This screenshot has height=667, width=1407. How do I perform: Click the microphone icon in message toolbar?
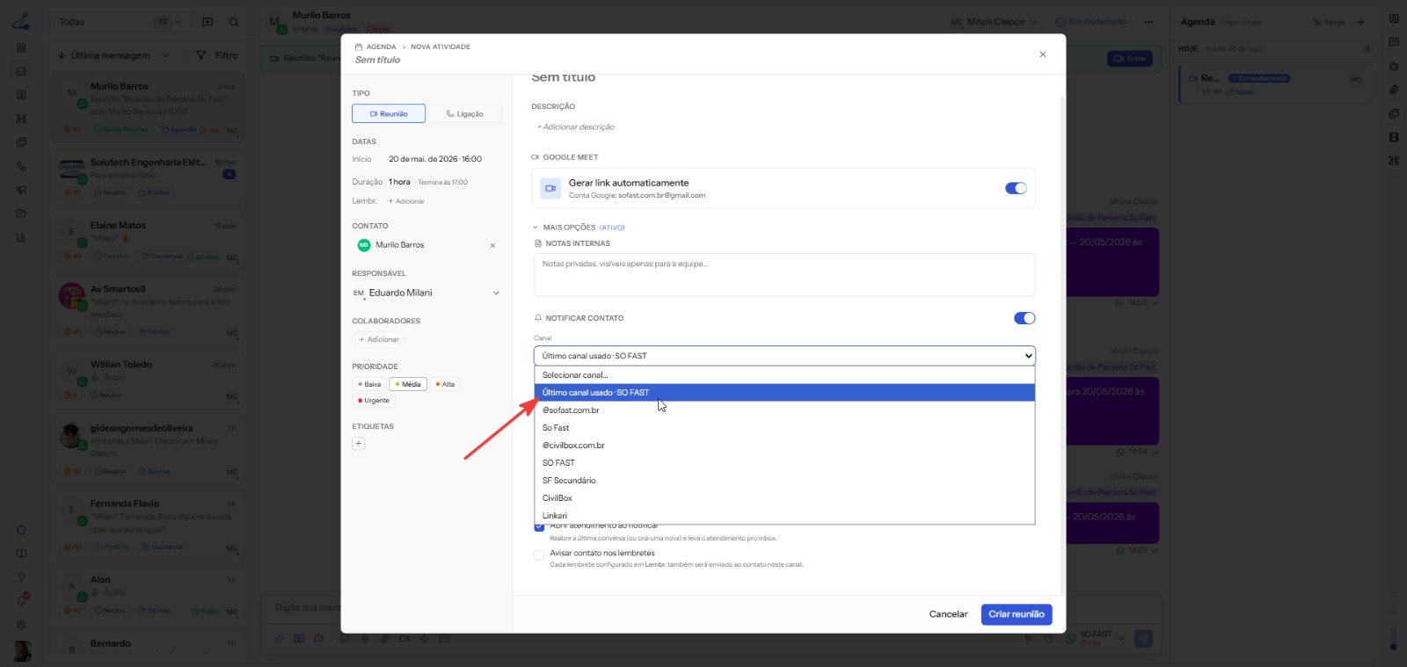click(365, 639)
